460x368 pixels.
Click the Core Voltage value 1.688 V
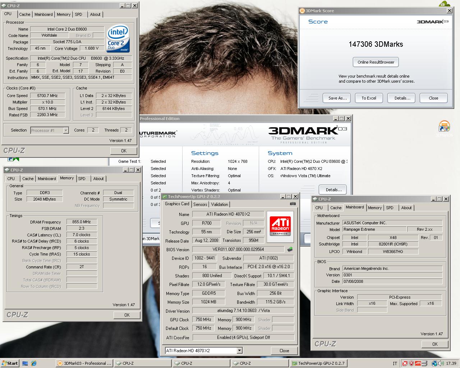coord(92,48)
